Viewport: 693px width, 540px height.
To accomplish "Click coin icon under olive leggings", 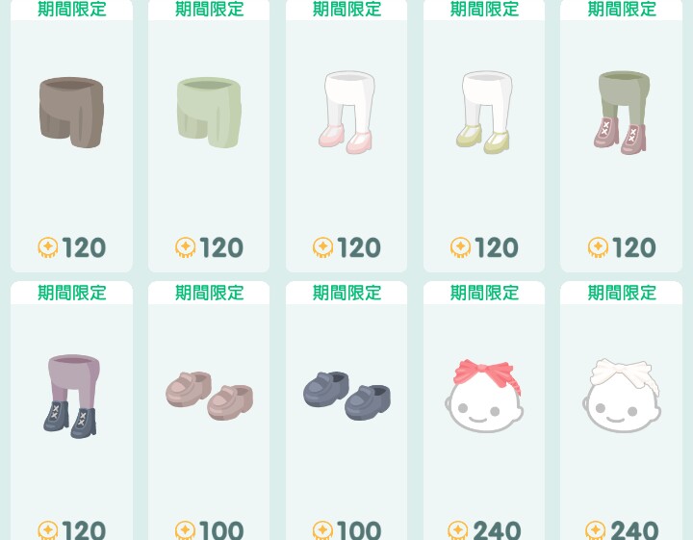I will [598, 247].
